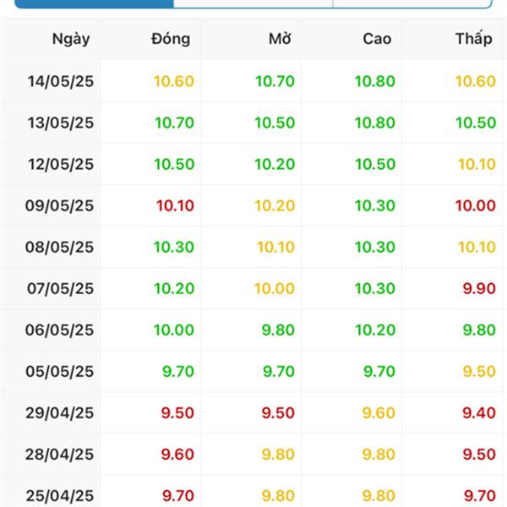The image size is (507, 507).
Task: Switch to the rightmost segmented tab
Action: [x=412, y=3]
